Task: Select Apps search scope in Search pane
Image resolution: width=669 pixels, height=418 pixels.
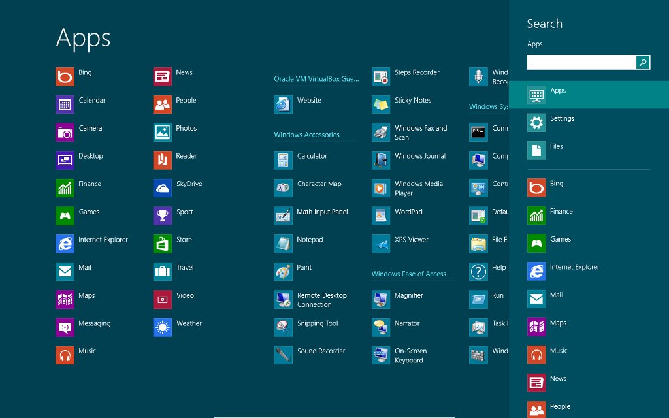Action: click(589, 95)
